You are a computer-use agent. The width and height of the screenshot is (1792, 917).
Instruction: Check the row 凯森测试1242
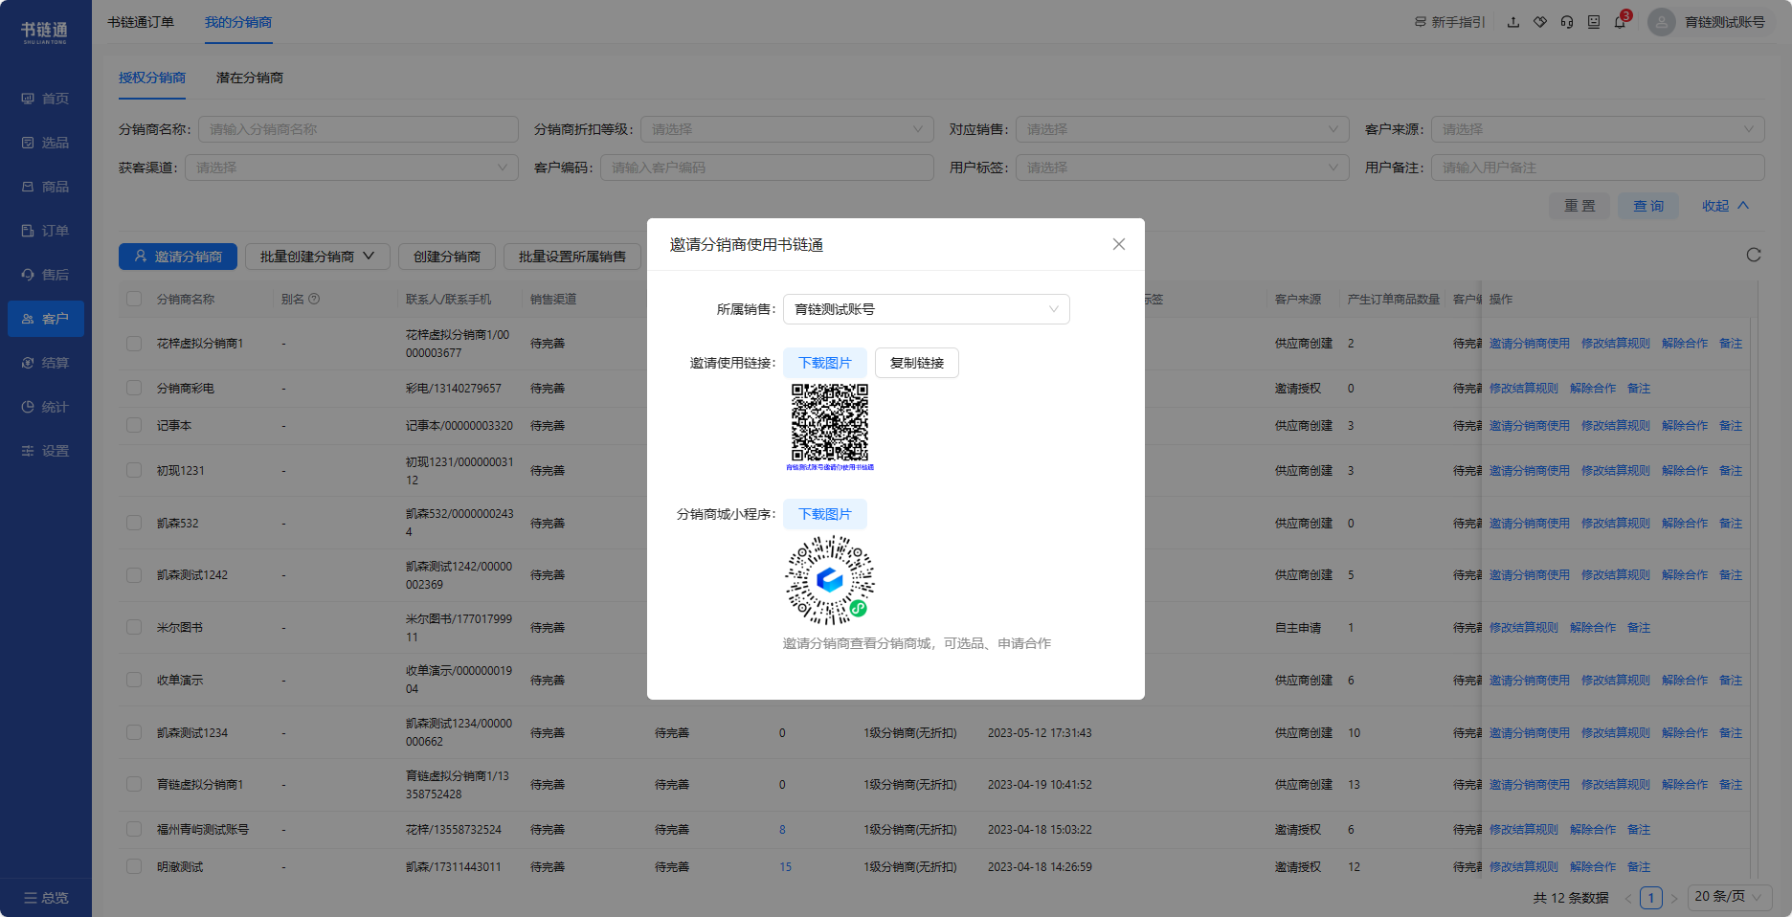pos(134,574)
